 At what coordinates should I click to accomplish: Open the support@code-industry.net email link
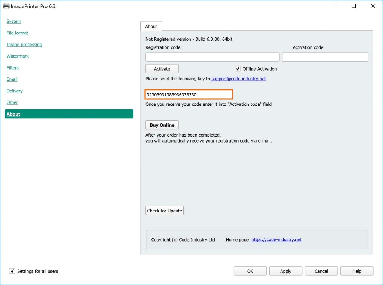(x=238, y=79)
